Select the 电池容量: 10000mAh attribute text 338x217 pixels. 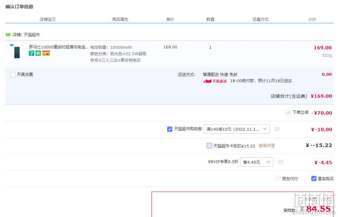click(x=111, y=48)
